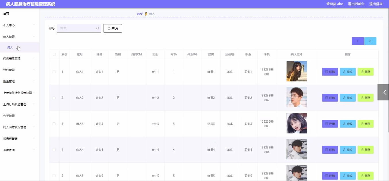
Task: Click the 病人照片 column header
Action: (296, 54)
